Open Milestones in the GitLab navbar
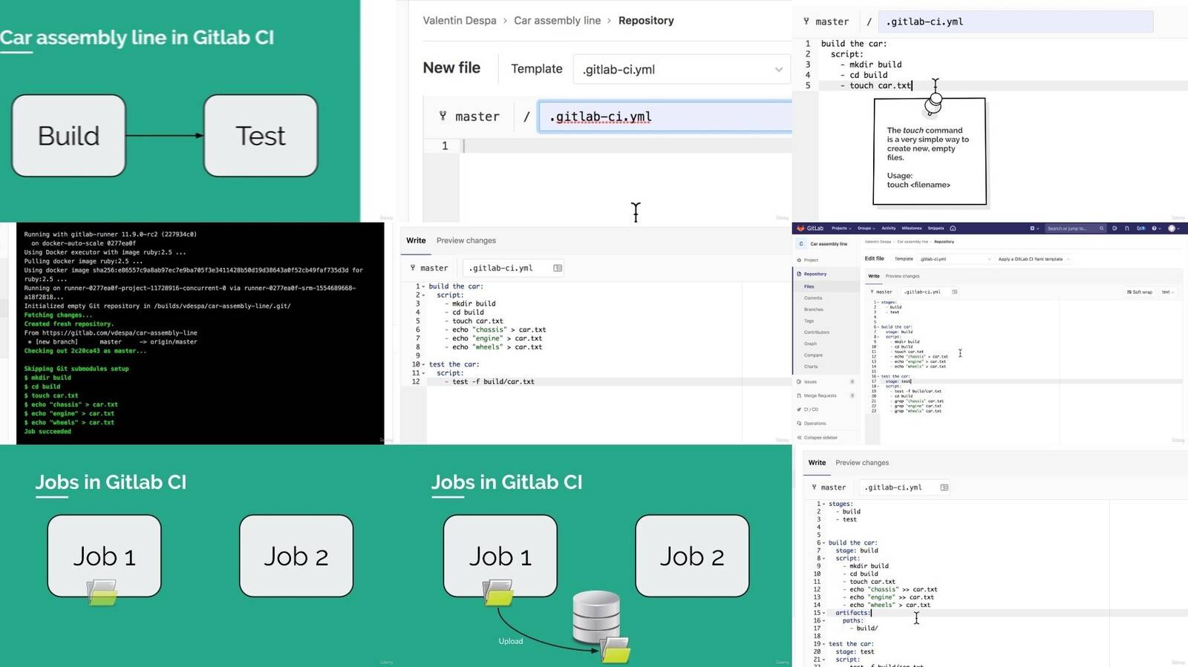Screen dimensions: 1188x667 [x=912, y=229]
